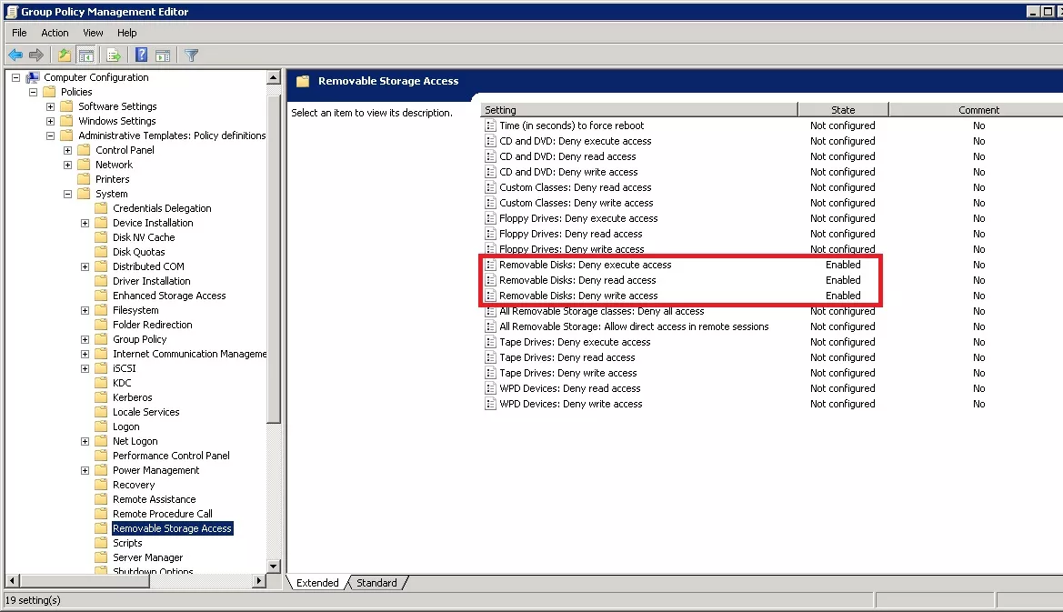Image resolution: width=1063 pixels, height=612 pixels.
Task: Toggle the show/hide console tree icon
Action: click(x=86, y=55)
